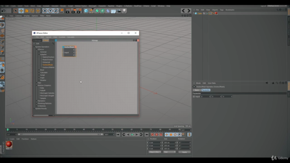Viewport: 290px width, 163px height.
Task: Open the MoGraph menu
Action: coord(92,6)
